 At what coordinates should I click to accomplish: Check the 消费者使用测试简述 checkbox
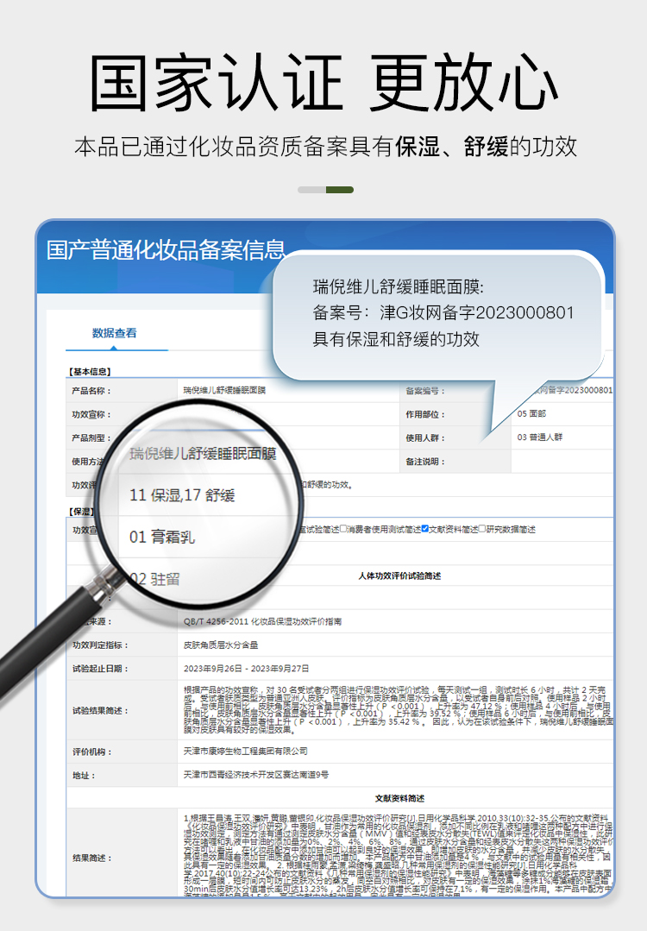343,528
